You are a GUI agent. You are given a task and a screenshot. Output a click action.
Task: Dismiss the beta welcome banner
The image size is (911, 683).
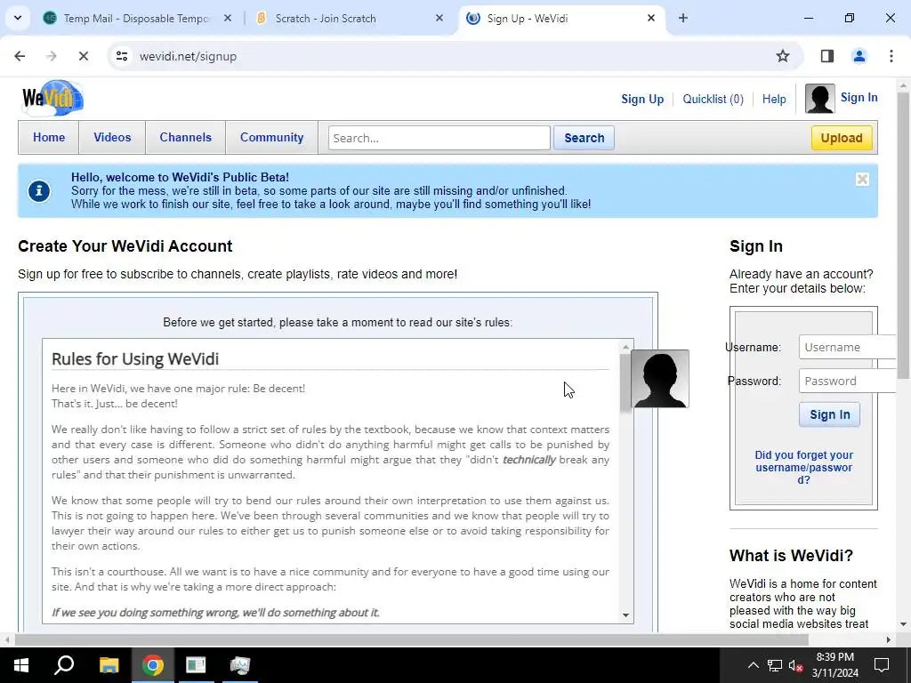tap(862, 180)
